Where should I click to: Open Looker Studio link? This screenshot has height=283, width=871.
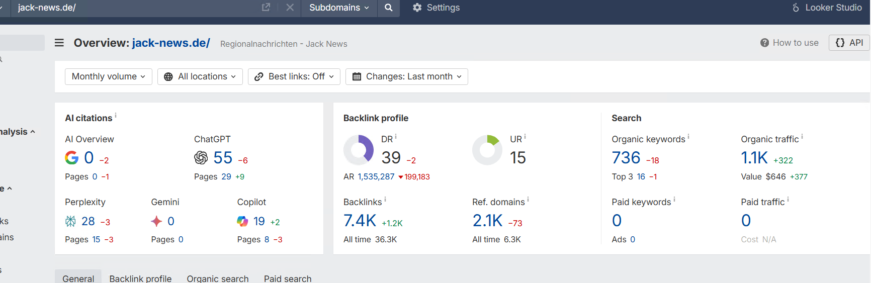pos(827,8)
